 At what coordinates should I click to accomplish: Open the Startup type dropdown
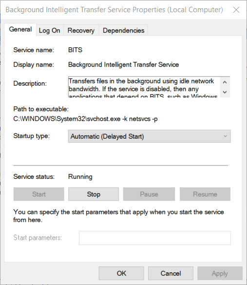(149, 136)
